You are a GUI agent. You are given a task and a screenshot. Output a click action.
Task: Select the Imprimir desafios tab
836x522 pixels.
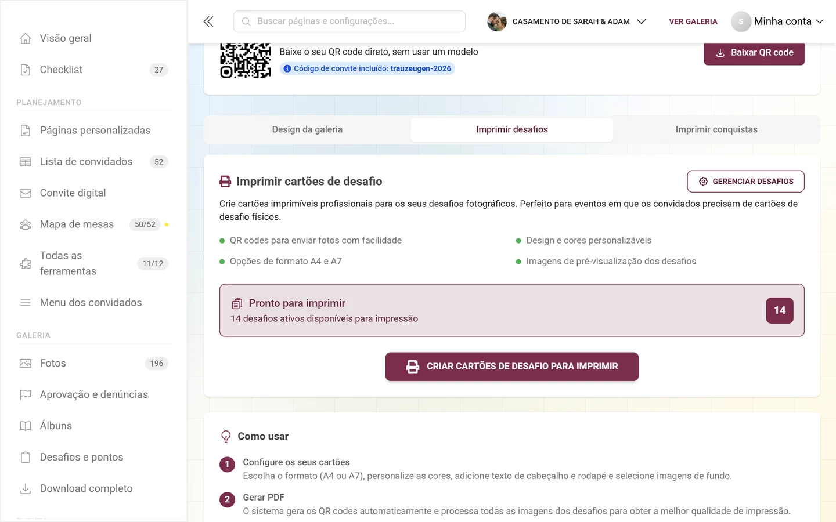tap(512, 130)
